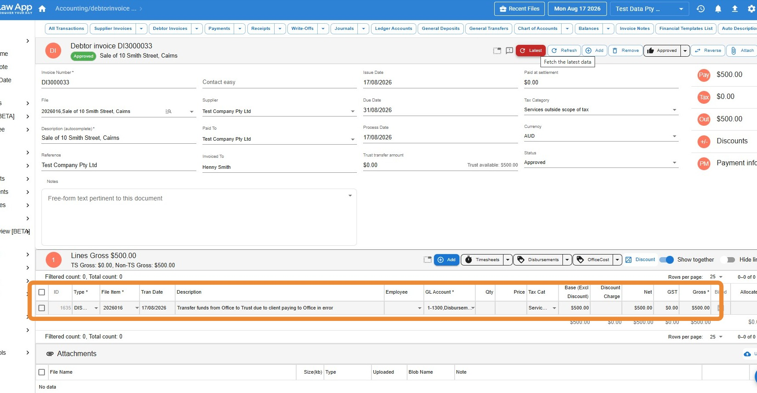Image resolution: width=757 pixels, height=393 pixels.
Task: Open the Discounts panel
Action: tap(724, 141)
